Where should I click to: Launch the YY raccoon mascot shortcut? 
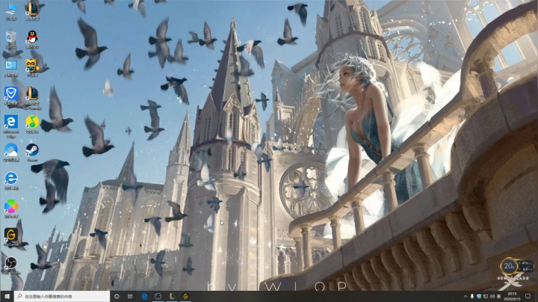pos(32,67)
